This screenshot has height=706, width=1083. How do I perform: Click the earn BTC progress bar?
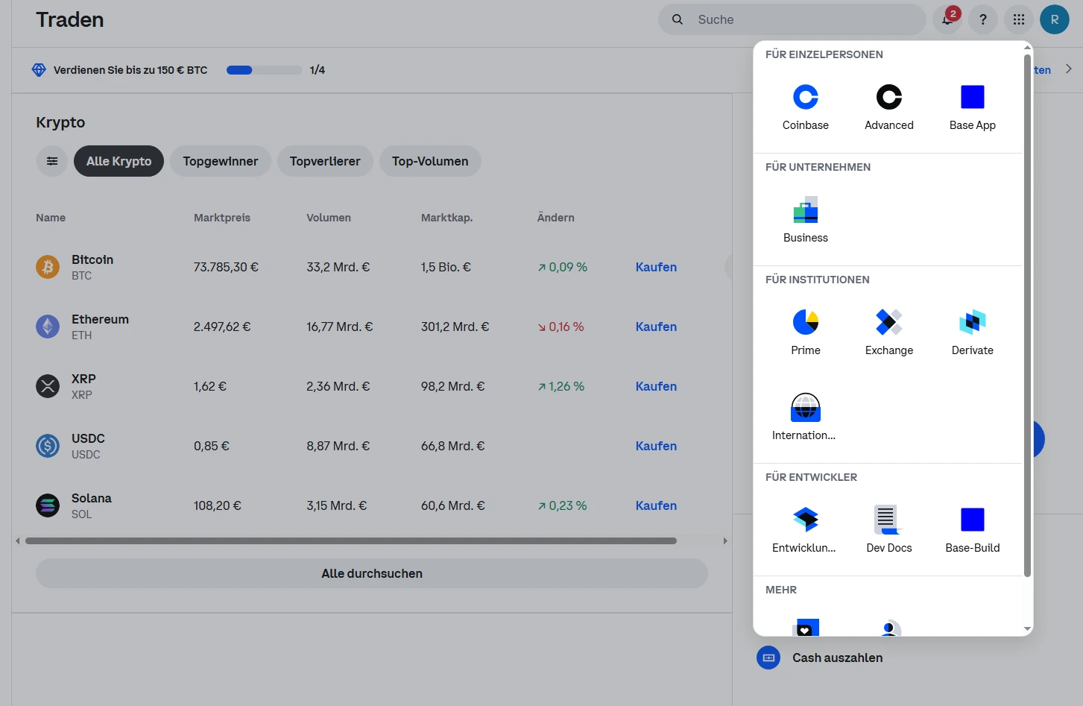pos(264,70)
